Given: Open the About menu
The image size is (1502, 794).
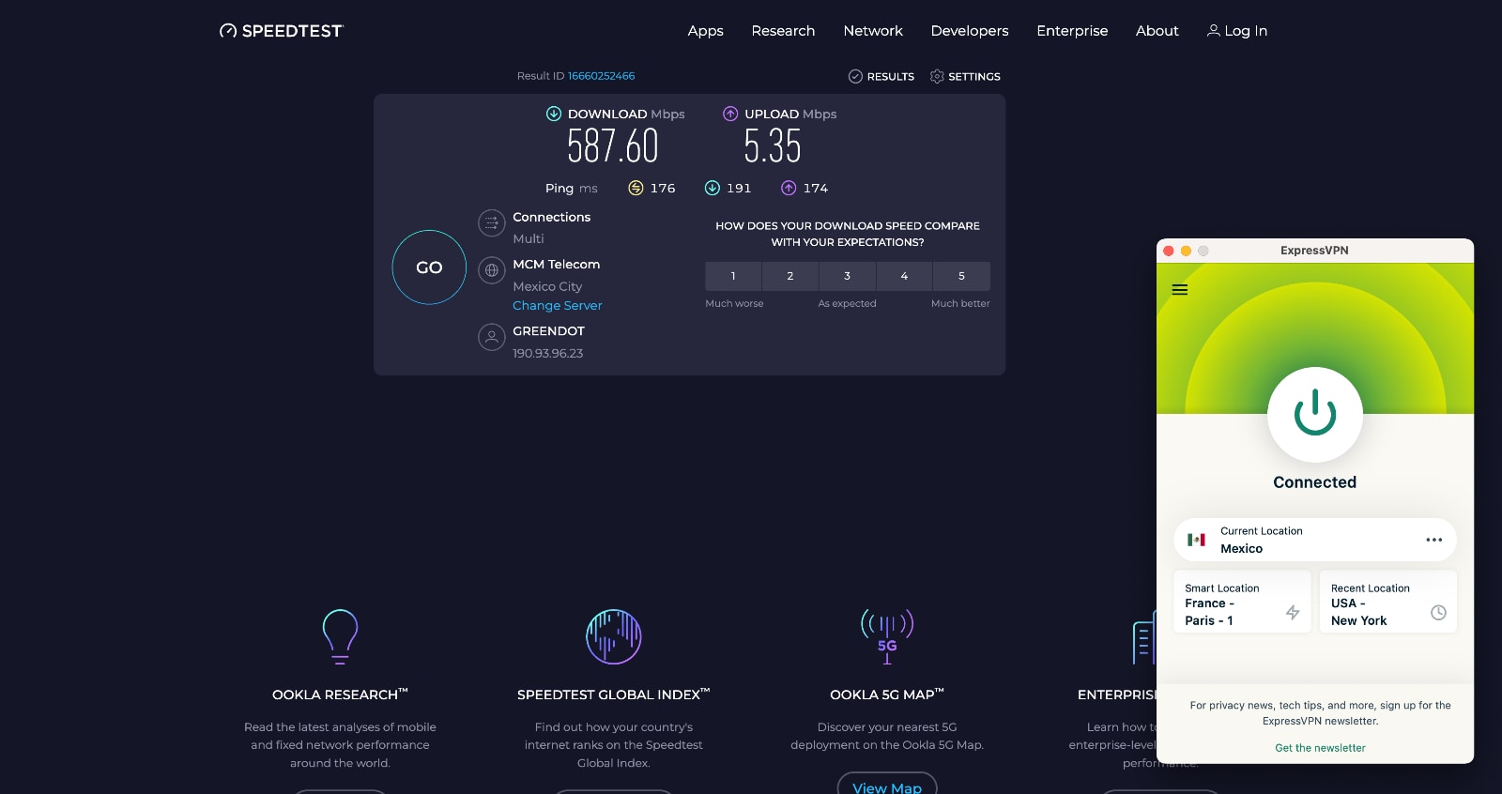Looking at the screenshot, I should (x=1157, y=31).
